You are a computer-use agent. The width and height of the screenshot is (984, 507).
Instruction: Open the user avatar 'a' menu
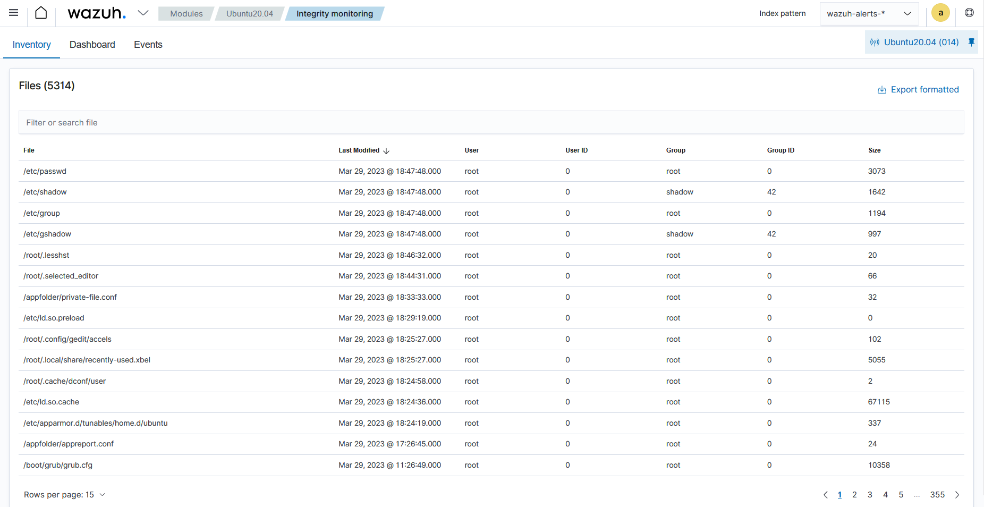(940, 13)
